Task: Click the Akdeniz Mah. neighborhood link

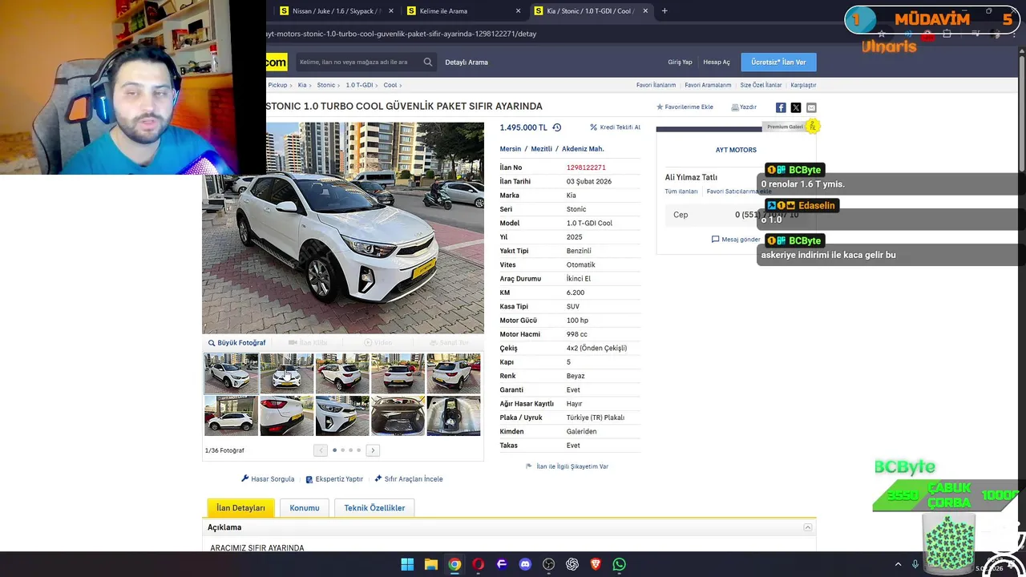Action: pos(583,149)
